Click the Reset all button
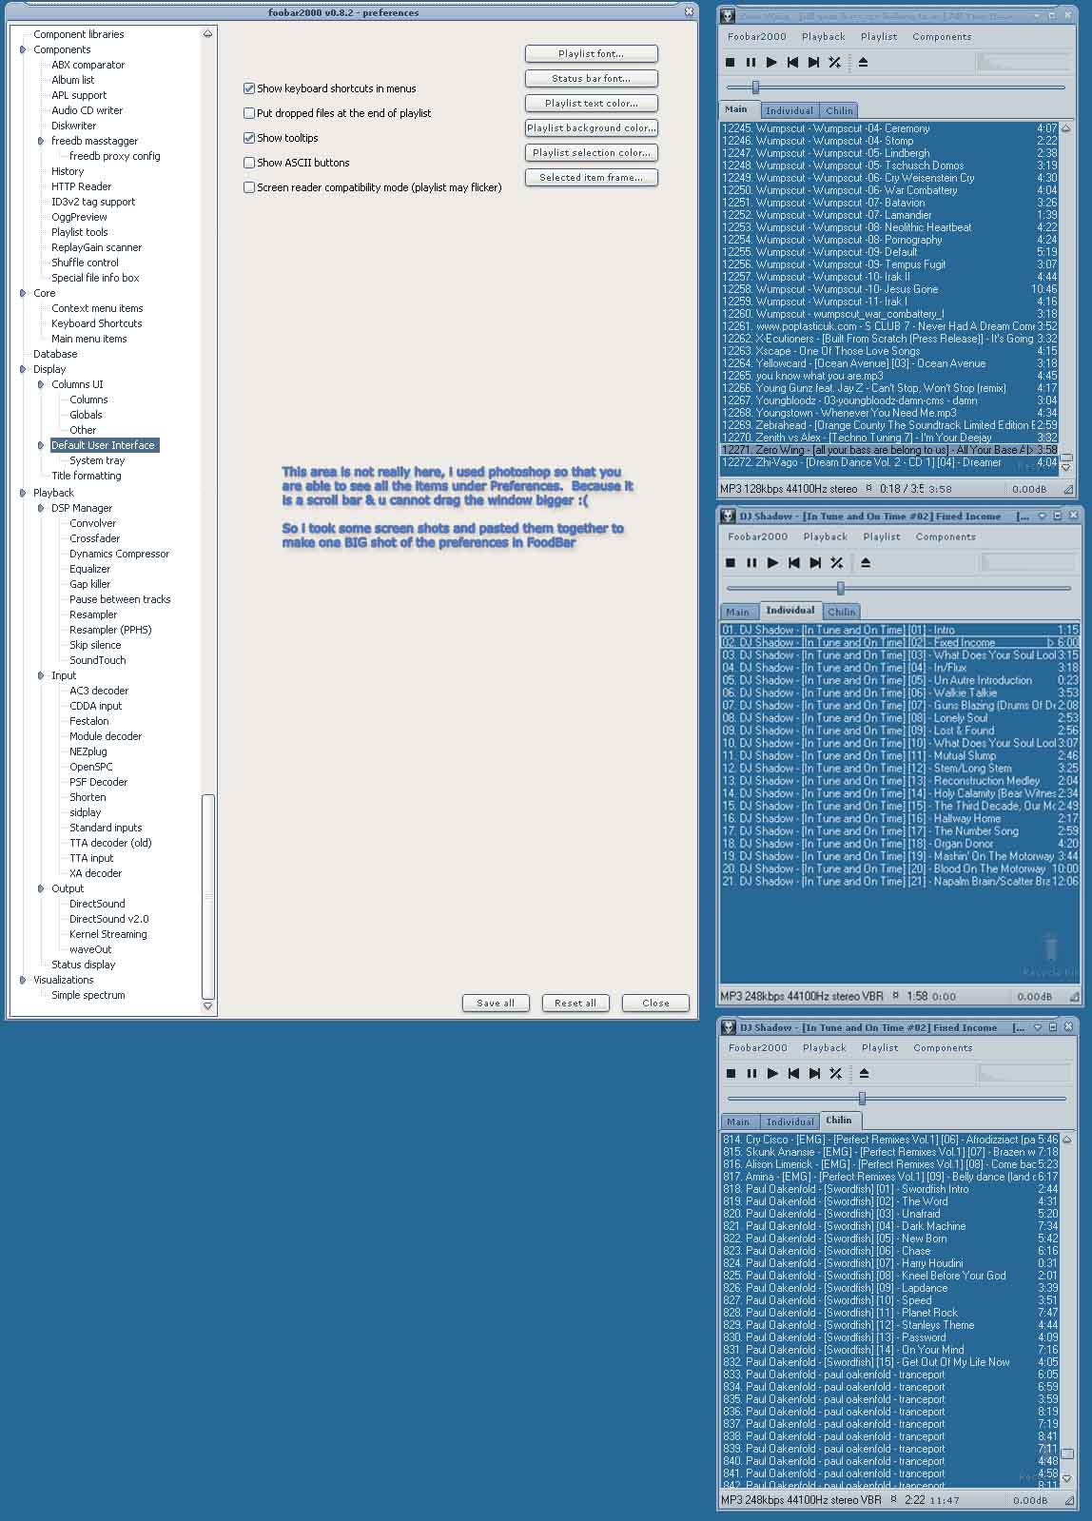Viewport: 1092px width, 1521px height. [575, 1003]
